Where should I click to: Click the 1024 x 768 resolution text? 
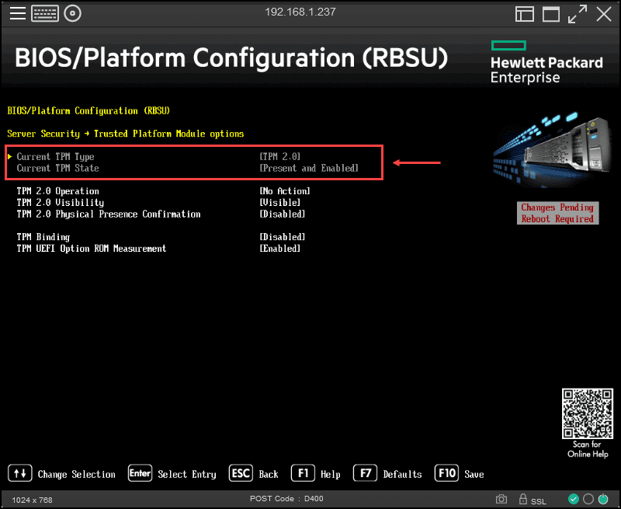pos(32,500)
